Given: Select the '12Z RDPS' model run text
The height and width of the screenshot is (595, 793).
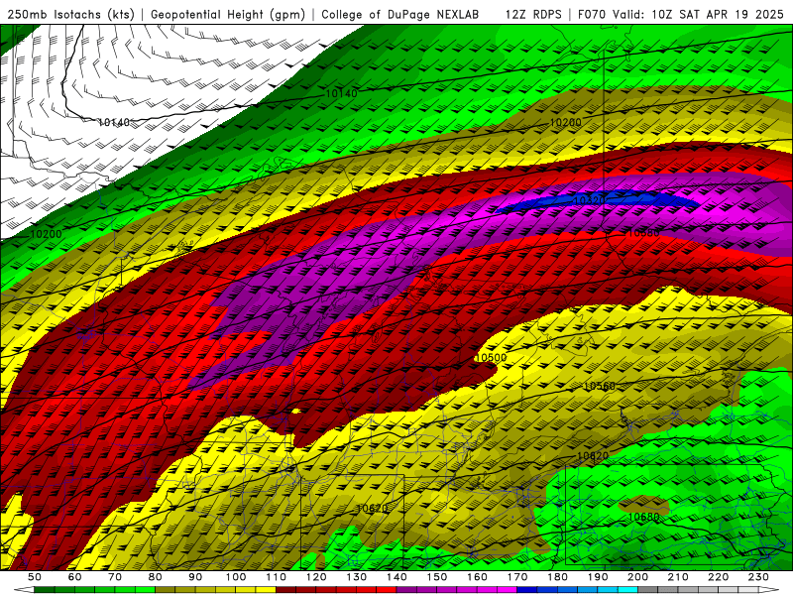Looking at the screenshot, I should 533,14.
